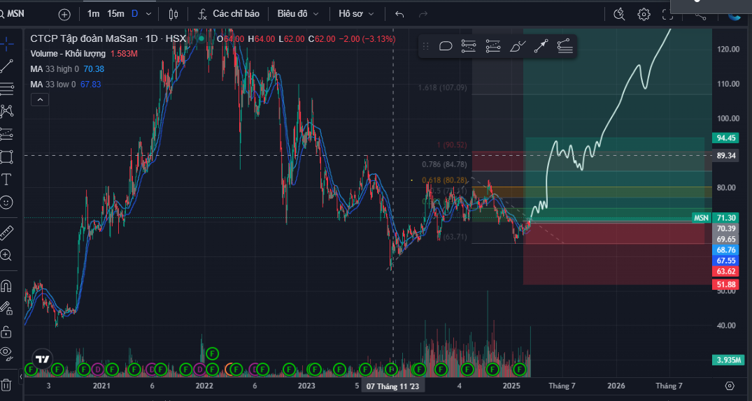Select the XABCD pattern tool

point(7,111)
